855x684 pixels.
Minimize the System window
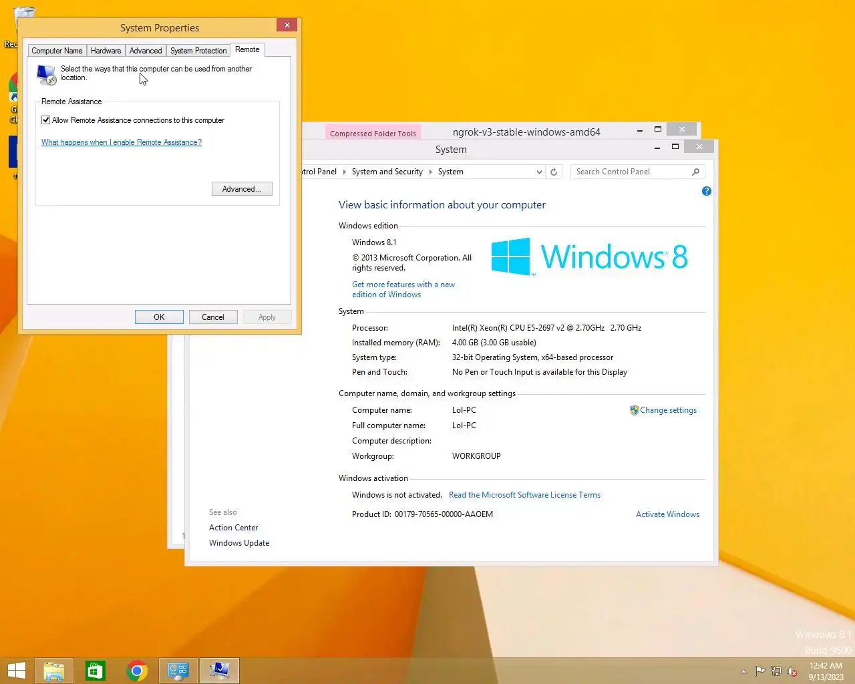657,147
